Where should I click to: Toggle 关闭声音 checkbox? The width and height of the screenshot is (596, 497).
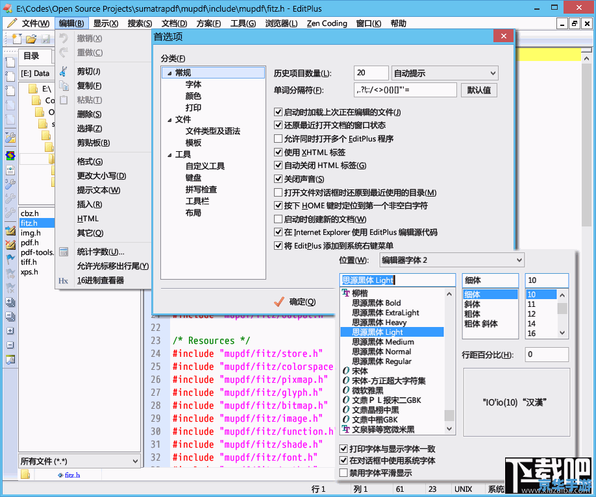pos(278,179)
